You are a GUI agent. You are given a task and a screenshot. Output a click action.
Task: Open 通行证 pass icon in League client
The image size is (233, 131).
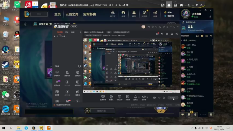[x=113, y=14]
